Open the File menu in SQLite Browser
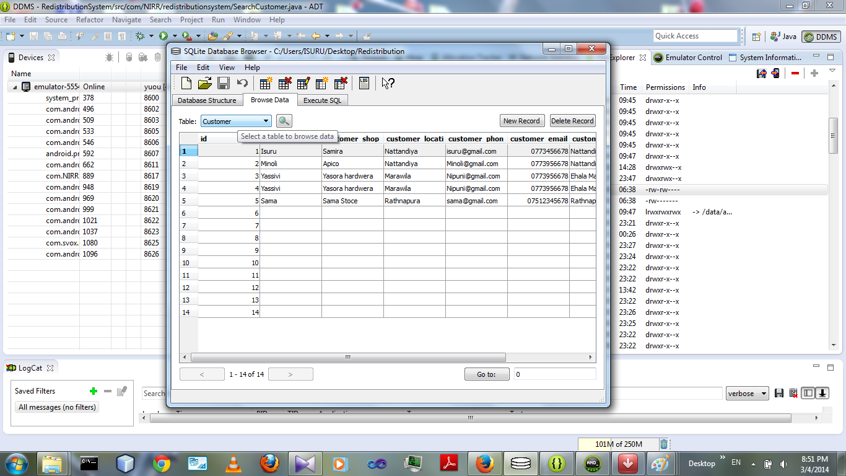Screen dimensions: 846x476 click(181, 67)
